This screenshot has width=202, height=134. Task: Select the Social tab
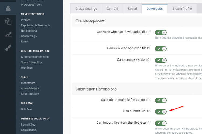click(x=132, y=9)
